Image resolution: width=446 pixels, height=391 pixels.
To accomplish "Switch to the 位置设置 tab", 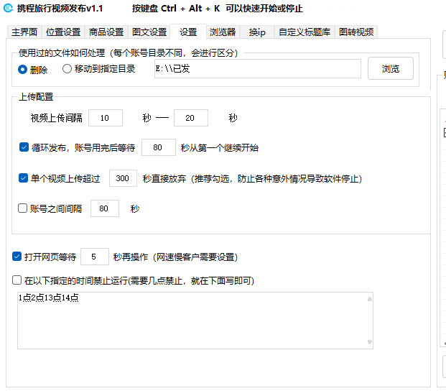I will click(63, 32).
